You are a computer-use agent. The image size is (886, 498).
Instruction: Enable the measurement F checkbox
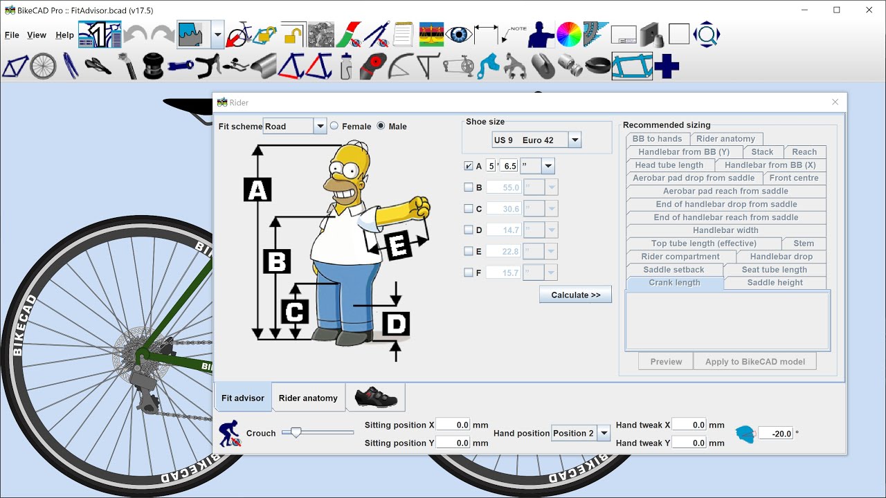click(x=469, y=273)
